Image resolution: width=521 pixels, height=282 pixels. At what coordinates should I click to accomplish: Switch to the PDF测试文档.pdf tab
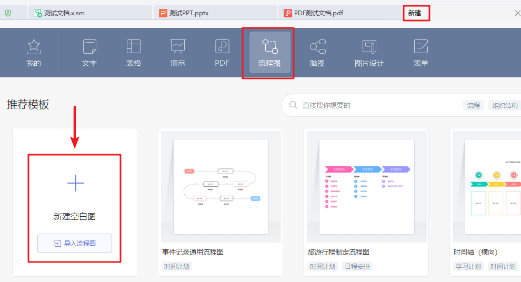340,13
